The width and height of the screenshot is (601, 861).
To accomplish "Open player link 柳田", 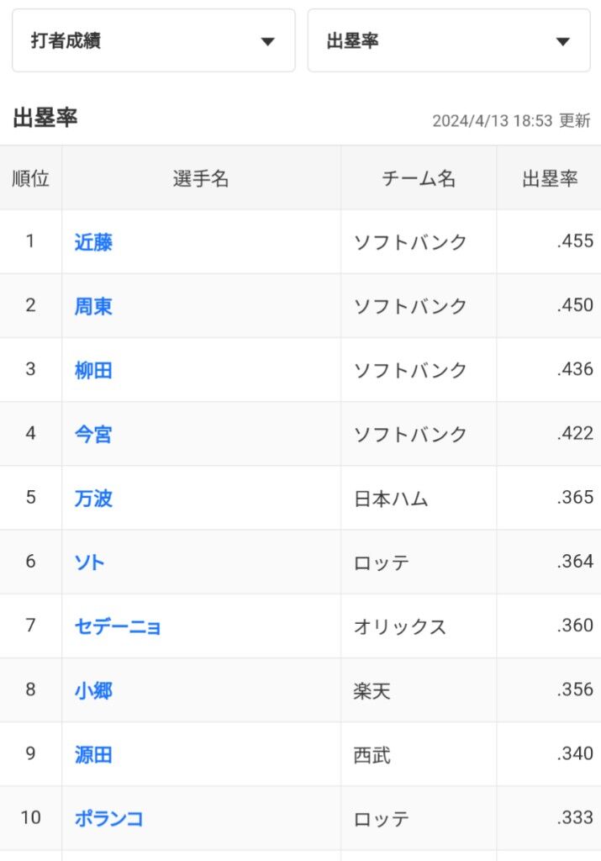I will (x=93, y=370).
